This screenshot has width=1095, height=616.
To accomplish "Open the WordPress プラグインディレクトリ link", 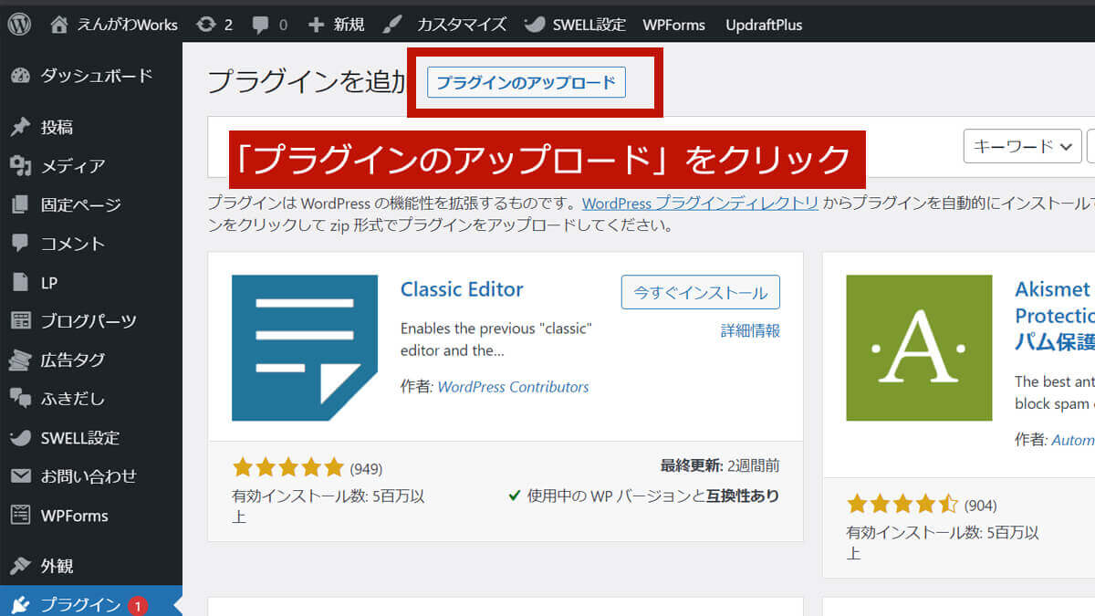I will [700, 203].
